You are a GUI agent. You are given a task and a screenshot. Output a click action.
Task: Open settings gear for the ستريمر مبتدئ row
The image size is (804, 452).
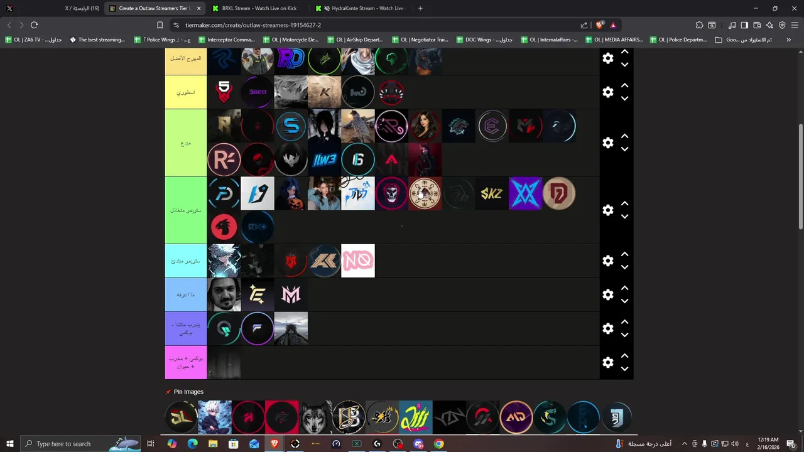[x=607, y=261]
